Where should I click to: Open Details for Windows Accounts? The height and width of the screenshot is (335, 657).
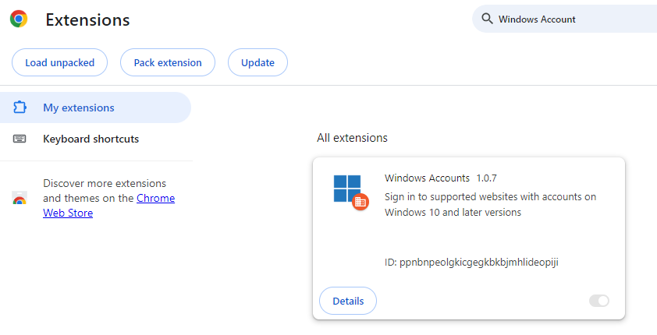348,301
